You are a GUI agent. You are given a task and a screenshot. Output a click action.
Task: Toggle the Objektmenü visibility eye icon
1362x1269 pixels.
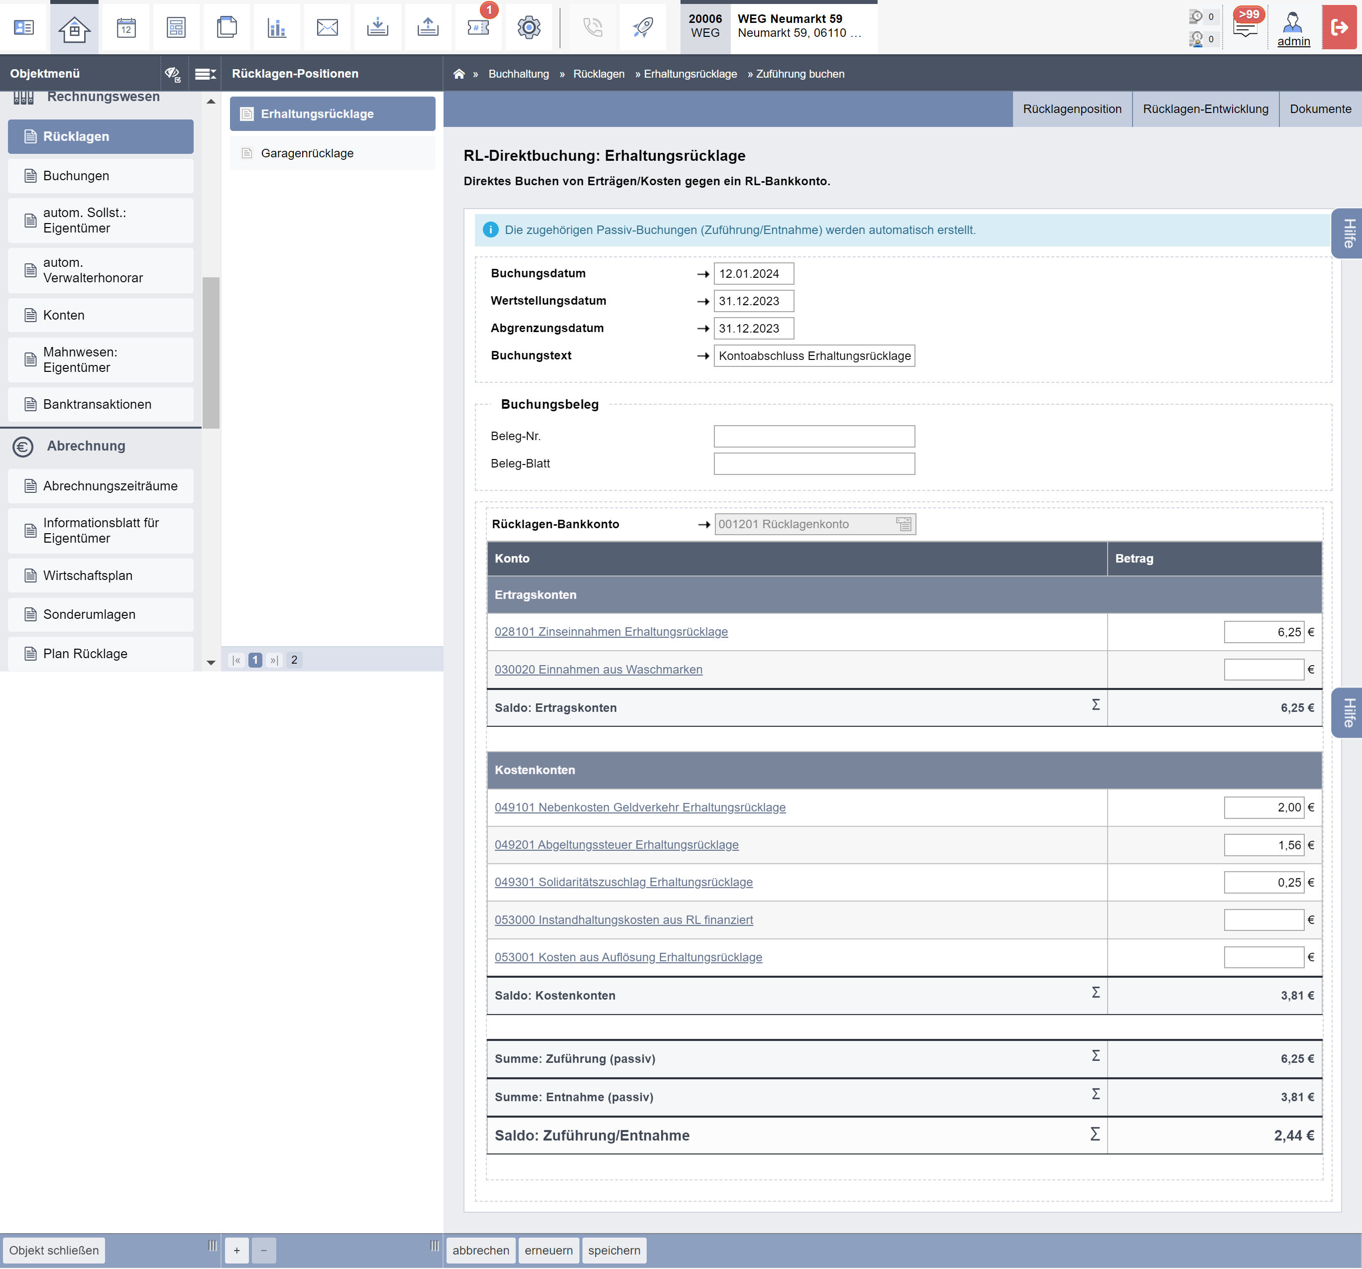tap(173, 74)
